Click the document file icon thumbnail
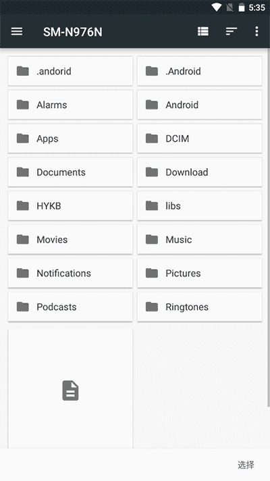The image size is (270, 481). pyautogui.click(x=70, y=390)
